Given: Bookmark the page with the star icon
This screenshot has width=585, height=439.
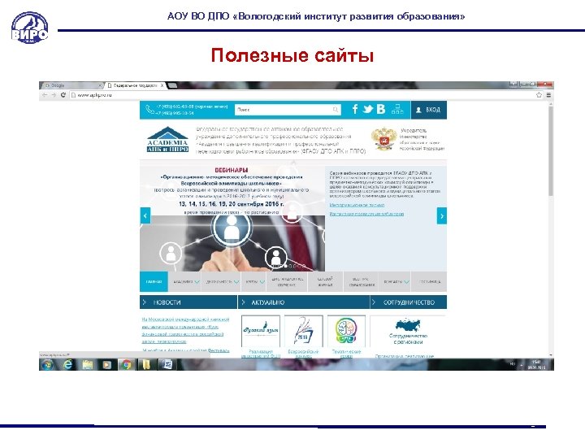Looking at the screenshot, I should [539, 95].
